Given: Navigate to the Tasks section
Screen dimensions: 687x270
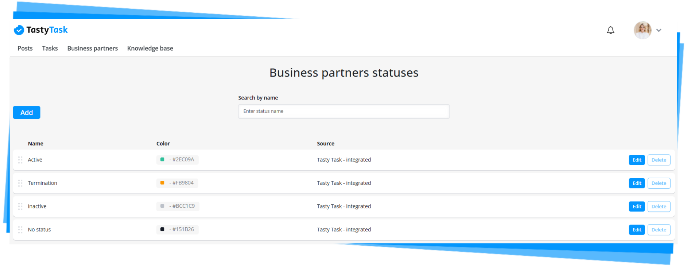Looking at the screenshot, I should [50, 48].
